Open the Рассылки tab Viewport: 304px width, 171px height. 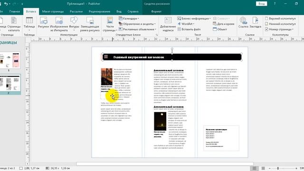76,11
